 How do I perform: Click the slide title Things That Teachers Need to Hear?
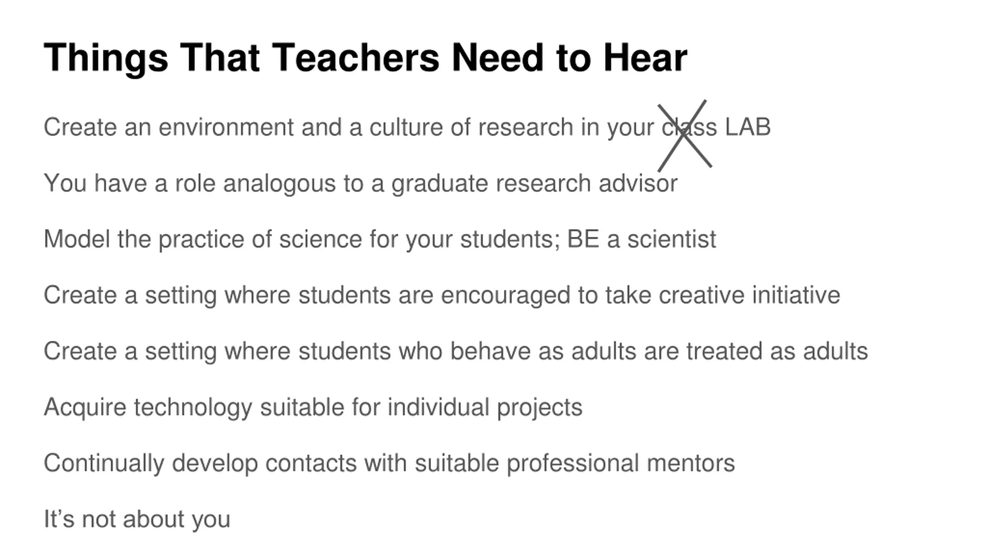[x=365, y=58]
